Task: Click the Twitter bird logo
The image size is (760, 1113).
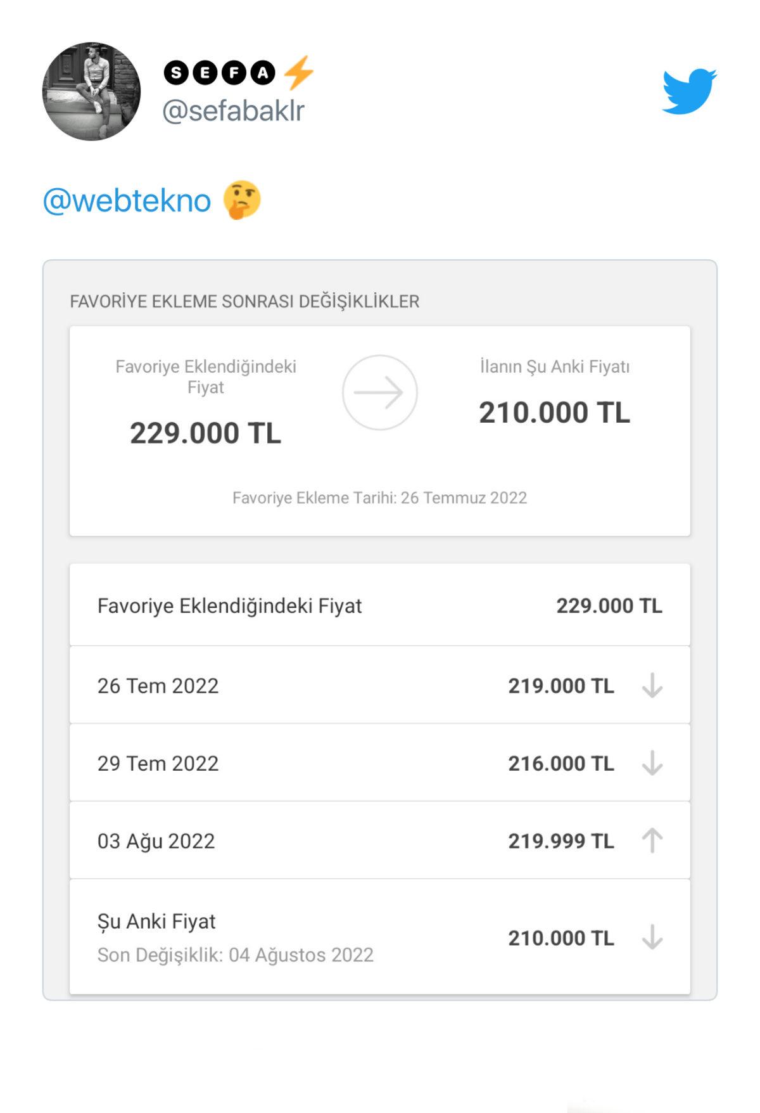Action: (x=689, y=91)
